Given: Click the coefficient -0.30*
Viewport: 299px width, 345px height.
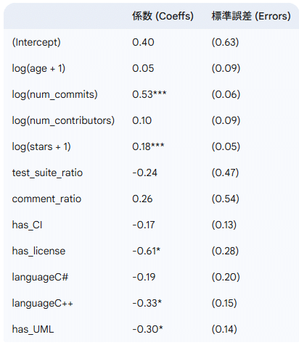Looking at the screenshot, I should [147, 329].
